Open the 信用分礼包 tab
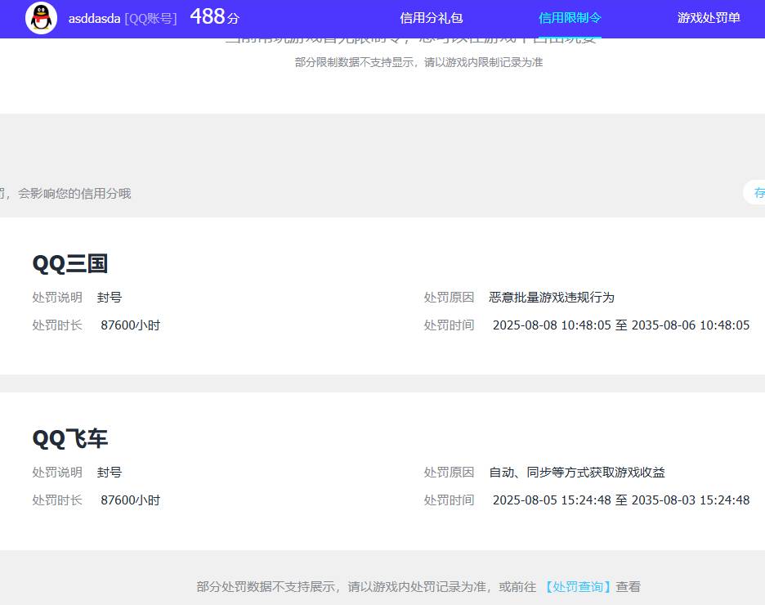 coord(431,18)
